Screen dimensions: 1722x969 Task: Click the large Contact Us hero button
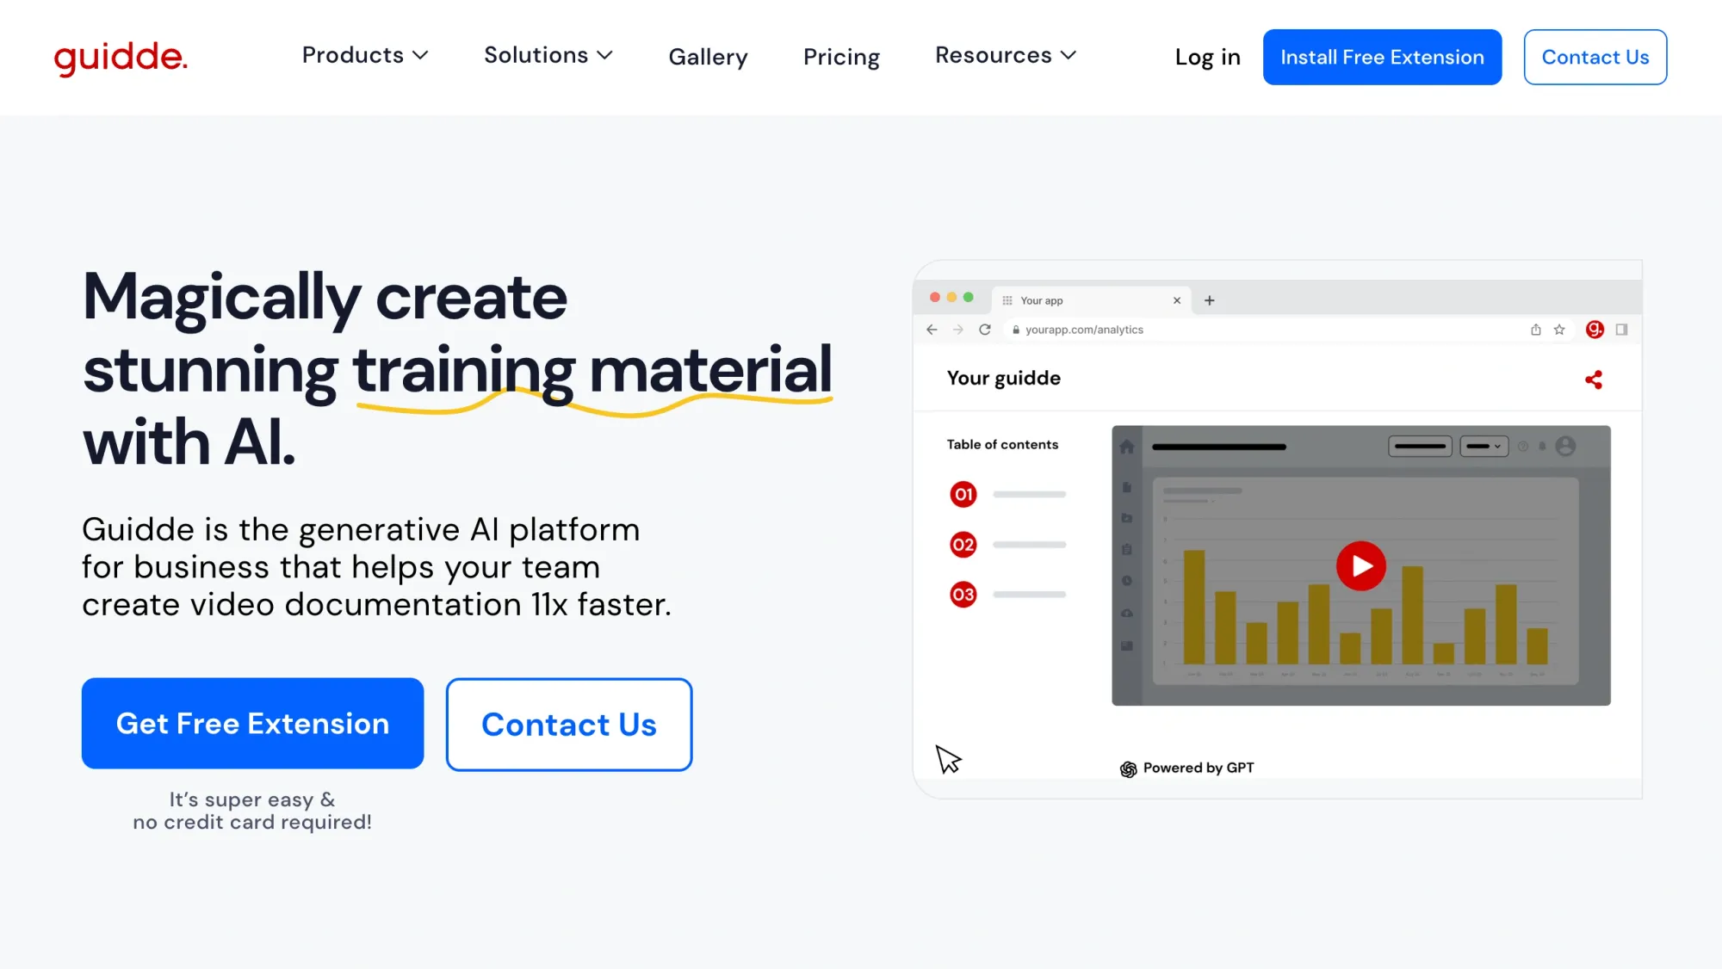(x=568, y=724)
